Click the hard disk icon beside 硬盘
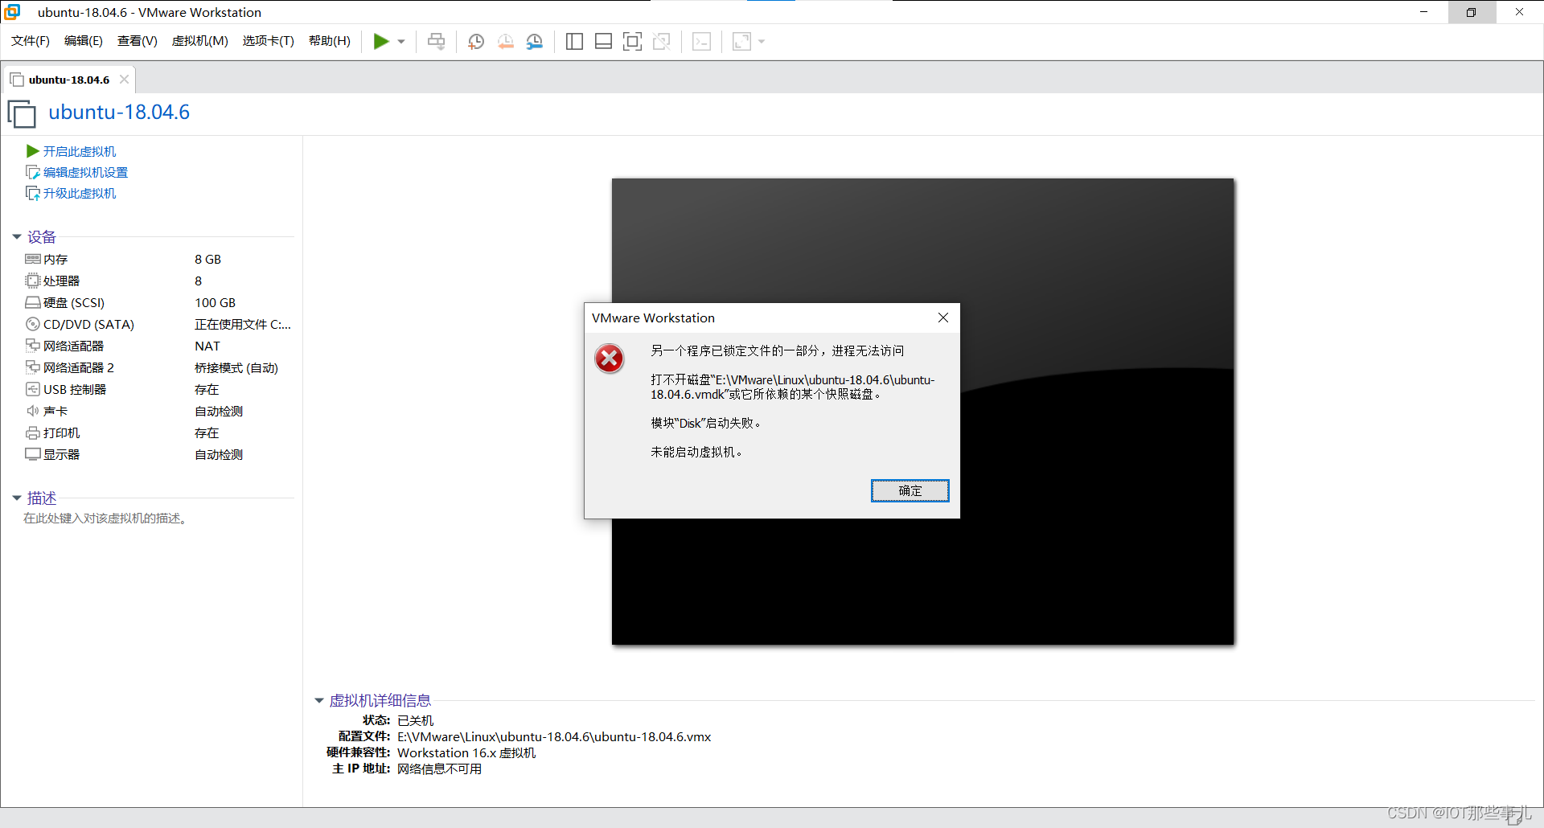 (x=33, y=302)
